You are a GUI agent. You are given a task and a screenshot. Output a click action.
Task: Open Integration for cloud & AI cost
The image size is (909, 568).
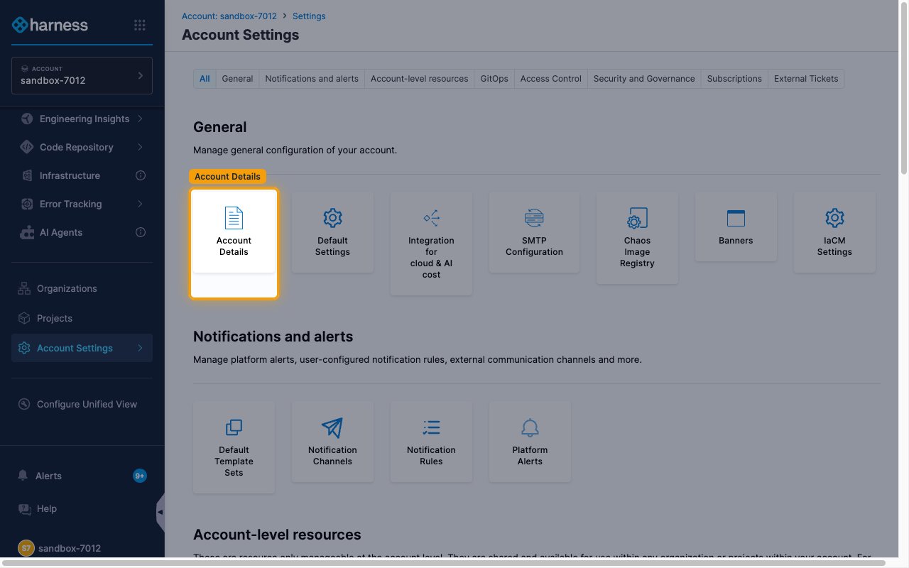point(431,243)
